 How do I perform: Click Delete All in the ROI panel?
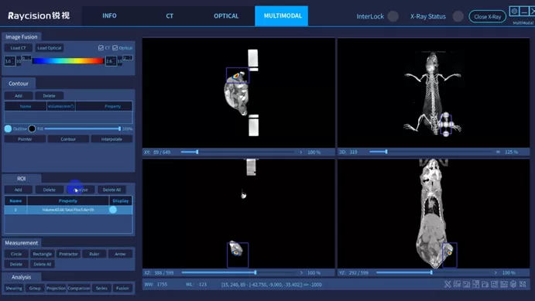[x=112, y=190]
